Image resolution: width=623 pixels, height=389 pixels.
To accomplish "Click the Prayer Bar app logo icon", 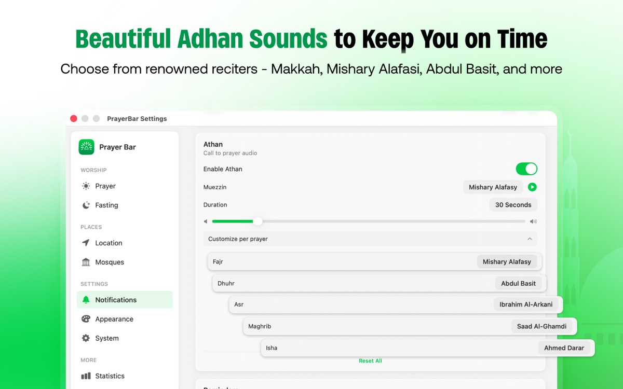I will point(86,147).
